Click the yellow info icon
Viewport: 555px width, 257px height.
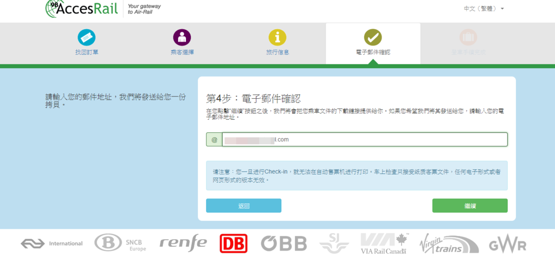click(x=277, y=37)
